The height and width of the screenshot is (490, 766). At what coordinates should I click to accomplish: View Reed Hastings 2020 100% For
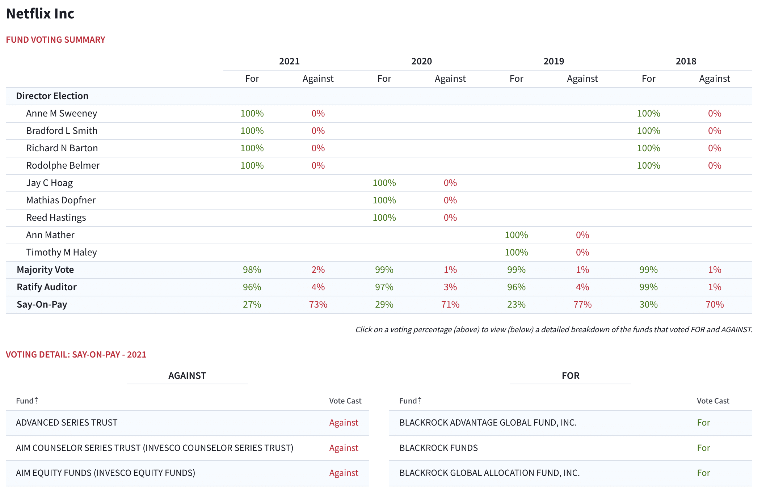click(x=384, y=217)
